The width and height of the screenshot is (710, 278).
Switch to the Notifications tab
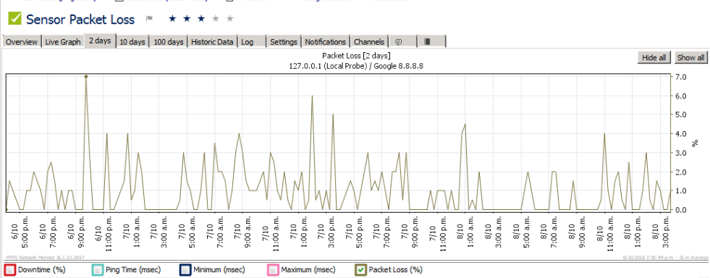pyautogui.click(x=325, y=41)
